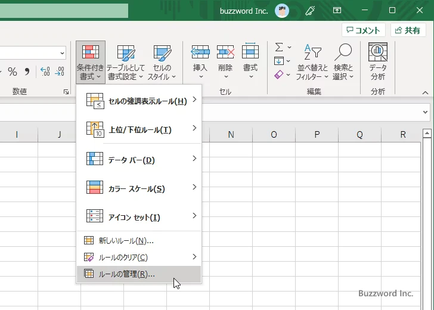The image size is (434, 310).
Task: Click the Format (書式) cells icon
Action: coord(250,51)
